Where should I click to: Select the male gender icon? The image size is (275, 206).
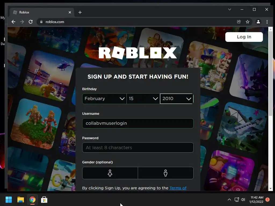pyautogui.click(x=165, y=173)
